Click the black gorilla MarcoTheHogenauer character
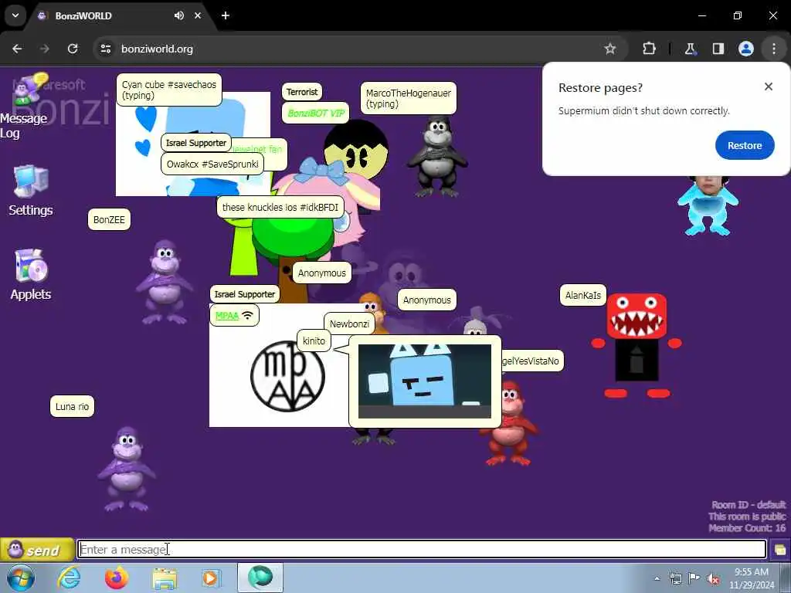 437,158
